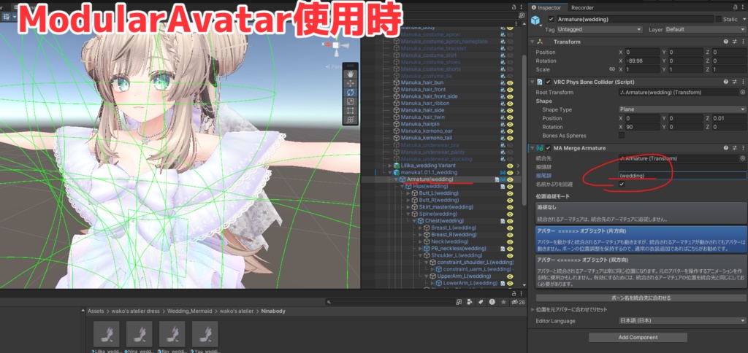748x353 pixels.
Task: Open the Static dropdown arrow
Action: point(744,19)
